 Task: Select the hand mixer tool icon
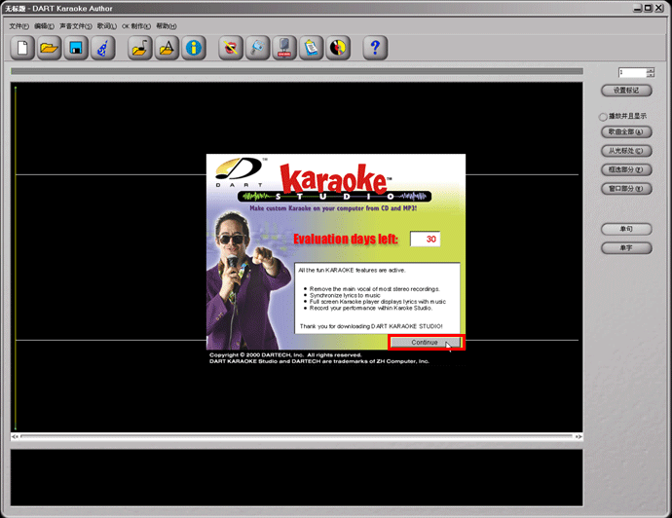[x=257, y=48]
